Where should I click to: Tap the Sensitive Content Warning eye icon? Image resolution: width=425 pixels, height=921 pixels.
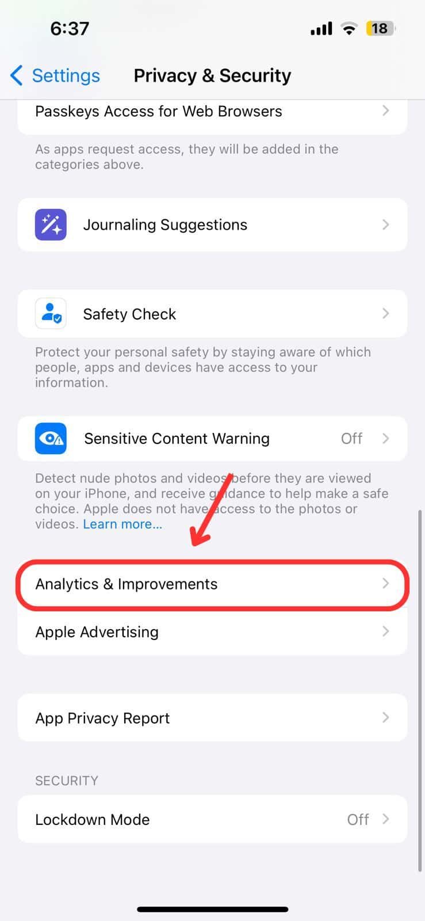[51, 439]
